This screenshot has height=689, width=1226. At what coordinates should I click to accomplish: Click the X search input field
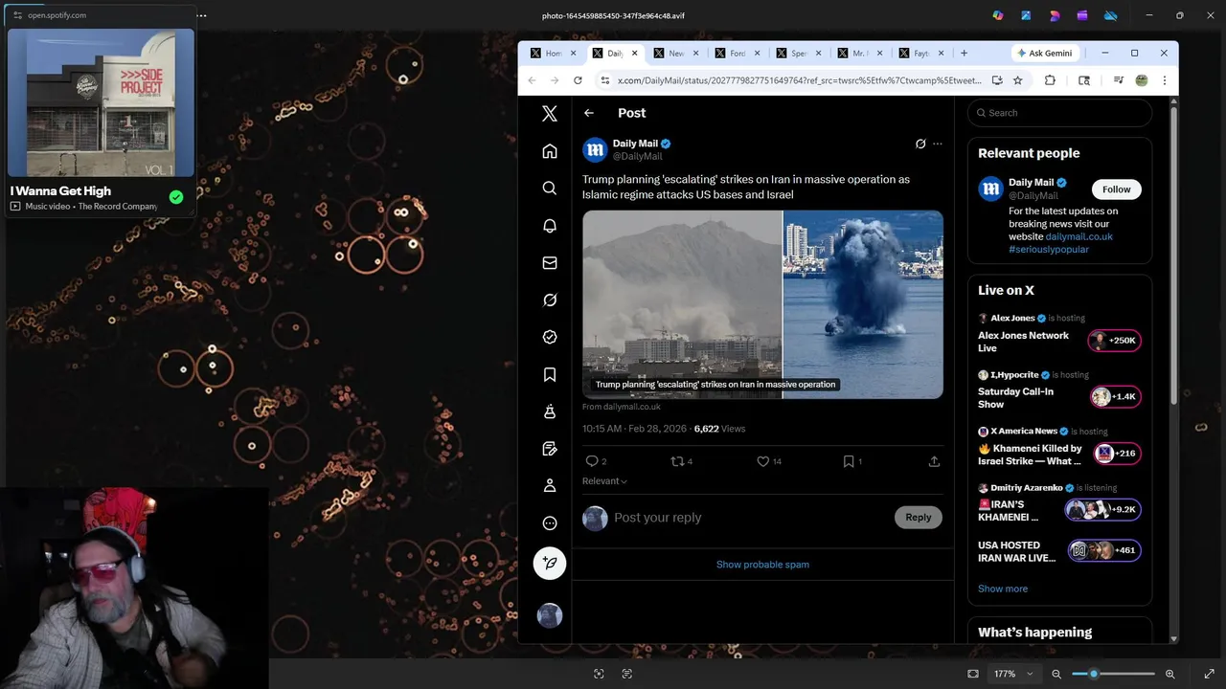[1059, 113]
